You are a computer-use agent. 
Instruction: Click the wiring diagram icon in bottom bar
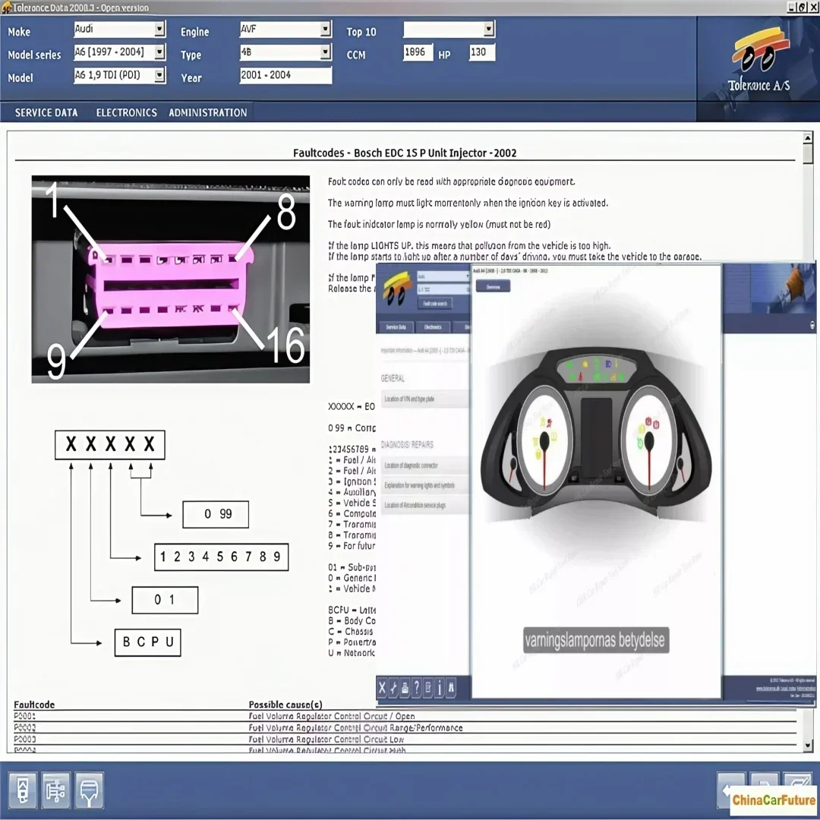[55, 790]
